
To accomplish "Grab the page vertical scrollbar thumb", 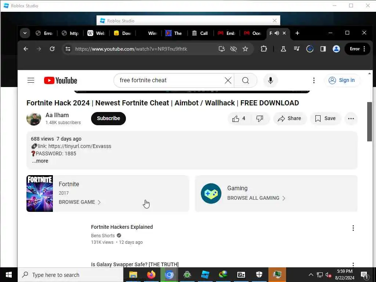I will click(x=369, y=122).
